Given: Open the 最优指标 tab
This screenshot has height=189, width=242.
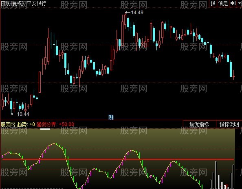Looking at the screenshot, I should click(x=199, y=124).
